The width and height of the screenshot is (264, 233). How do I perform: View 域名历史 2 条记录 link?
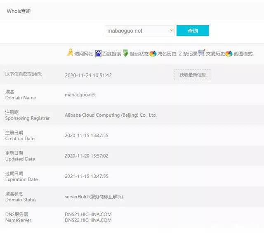(x=177, y=54)
